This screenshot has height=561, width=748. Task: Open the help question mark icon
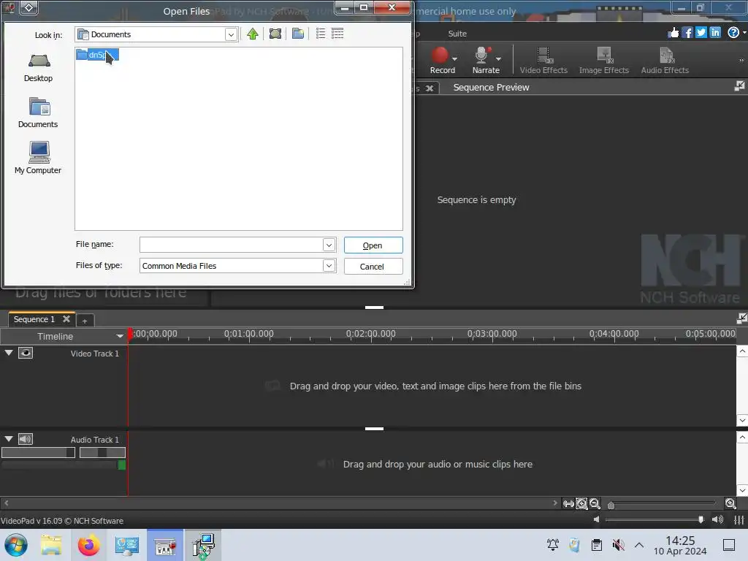point(733,32)
